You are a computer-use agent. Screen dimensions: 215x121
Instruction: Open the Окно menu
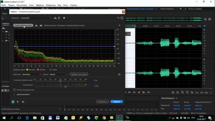tap(66, 5)
